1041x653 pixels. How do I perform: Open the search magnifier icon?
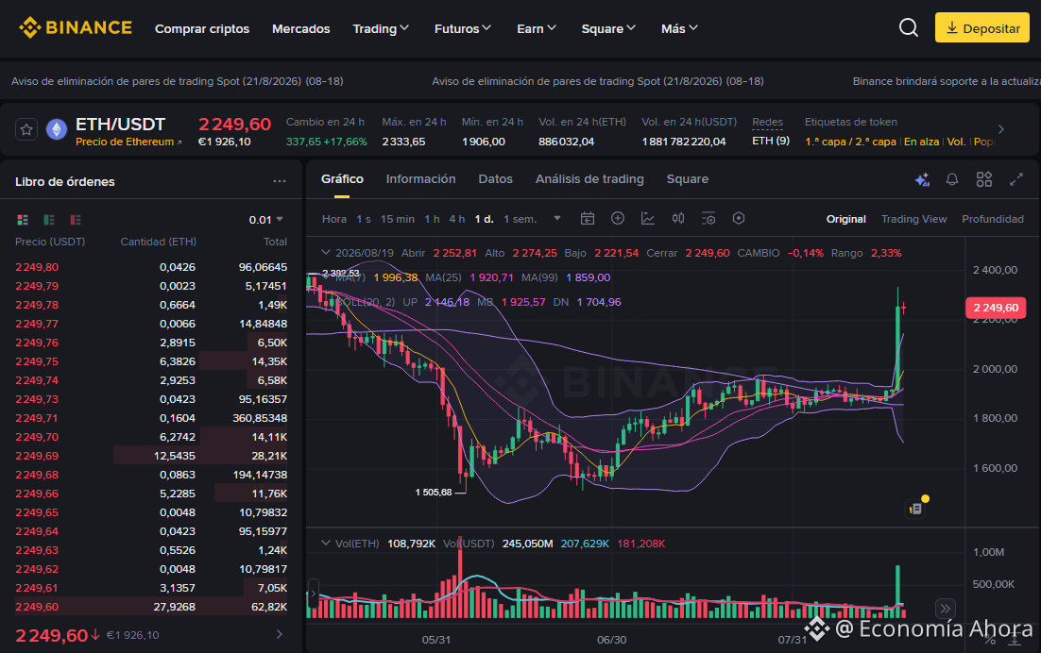coord(908,28)
